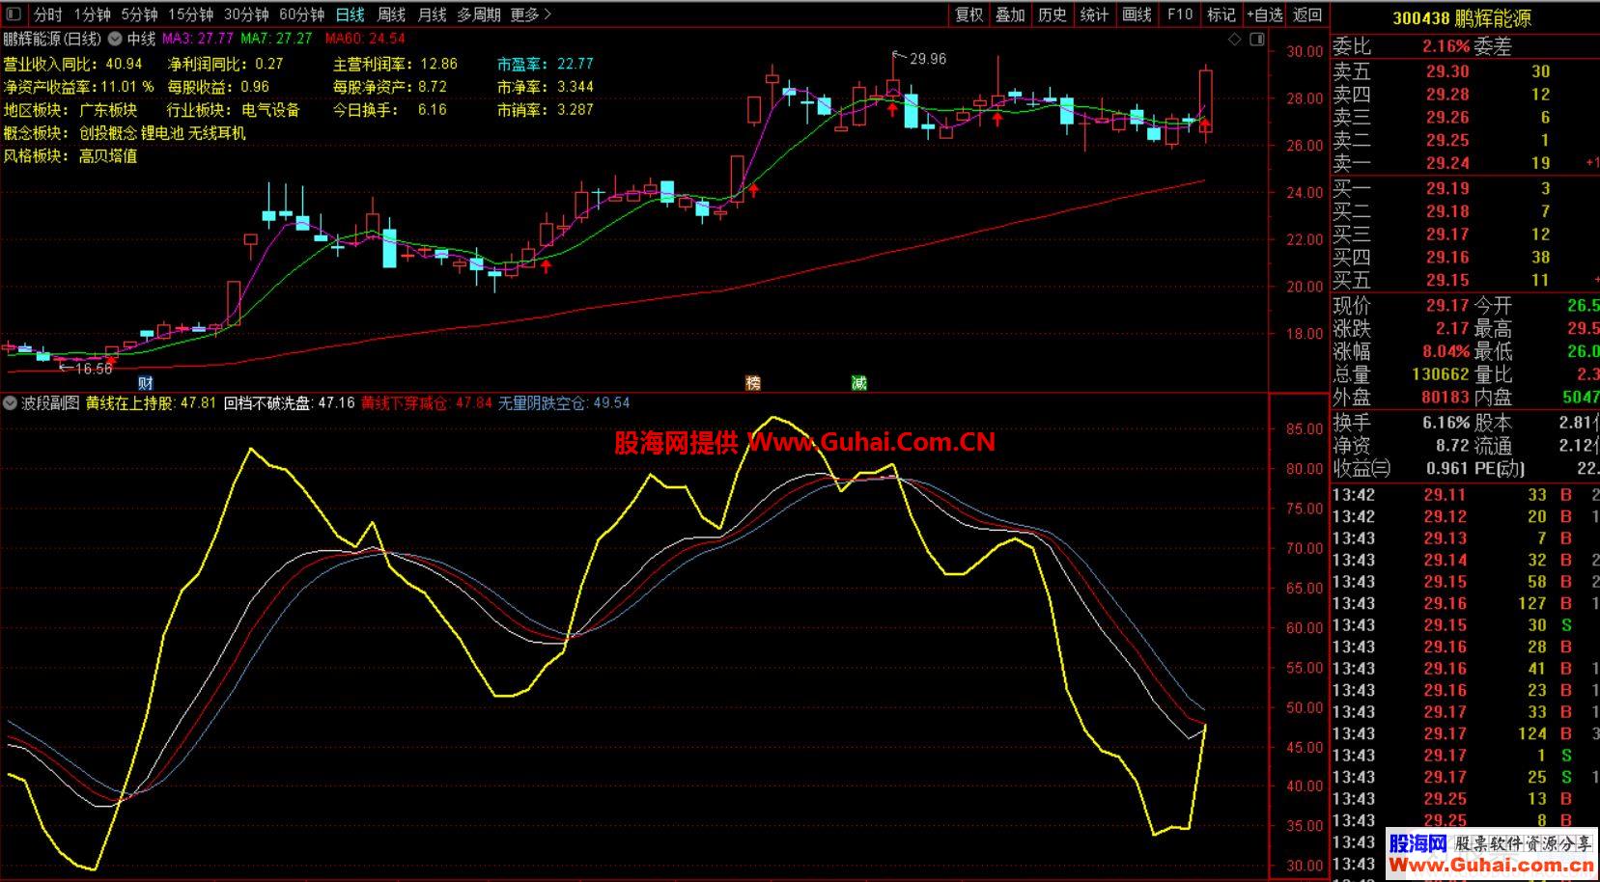The width and height of the screenshot is (1600, 882).
Task: Click the 黄线在上持股 indicator label
Action: pyautogui.click(x=151, y=402)
